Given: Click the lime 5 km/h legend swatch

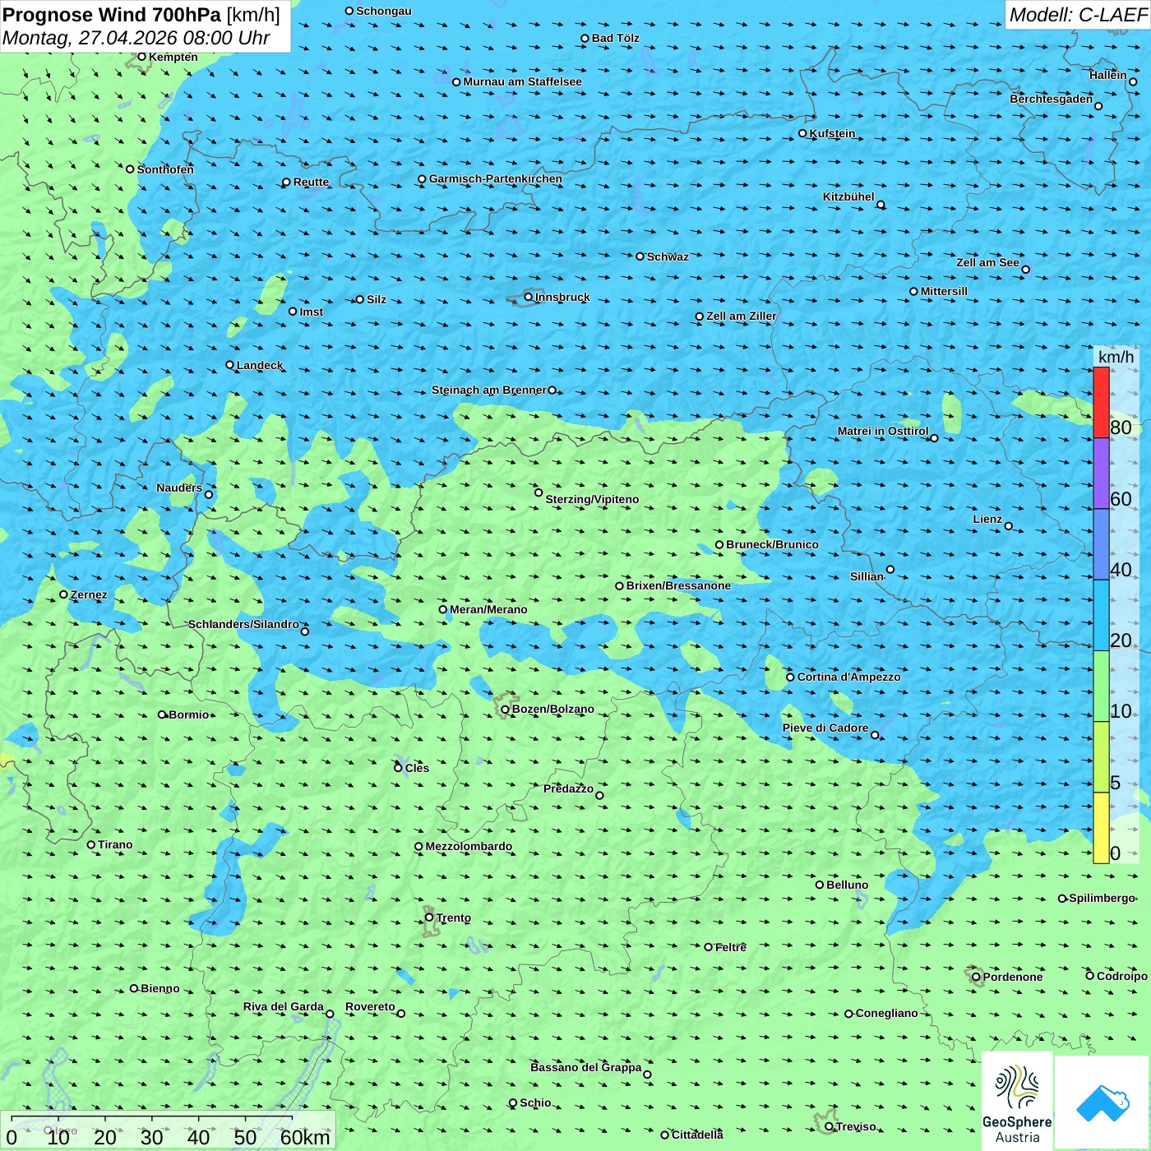Looking at the screenshot, I should [x=1101, y=757].
